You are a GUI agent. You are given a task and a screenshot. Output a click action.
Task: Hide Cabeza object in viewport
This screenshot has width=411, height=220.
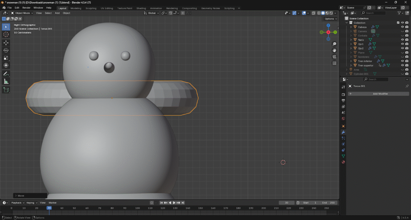pyautogui.click(x=402, y=27)
